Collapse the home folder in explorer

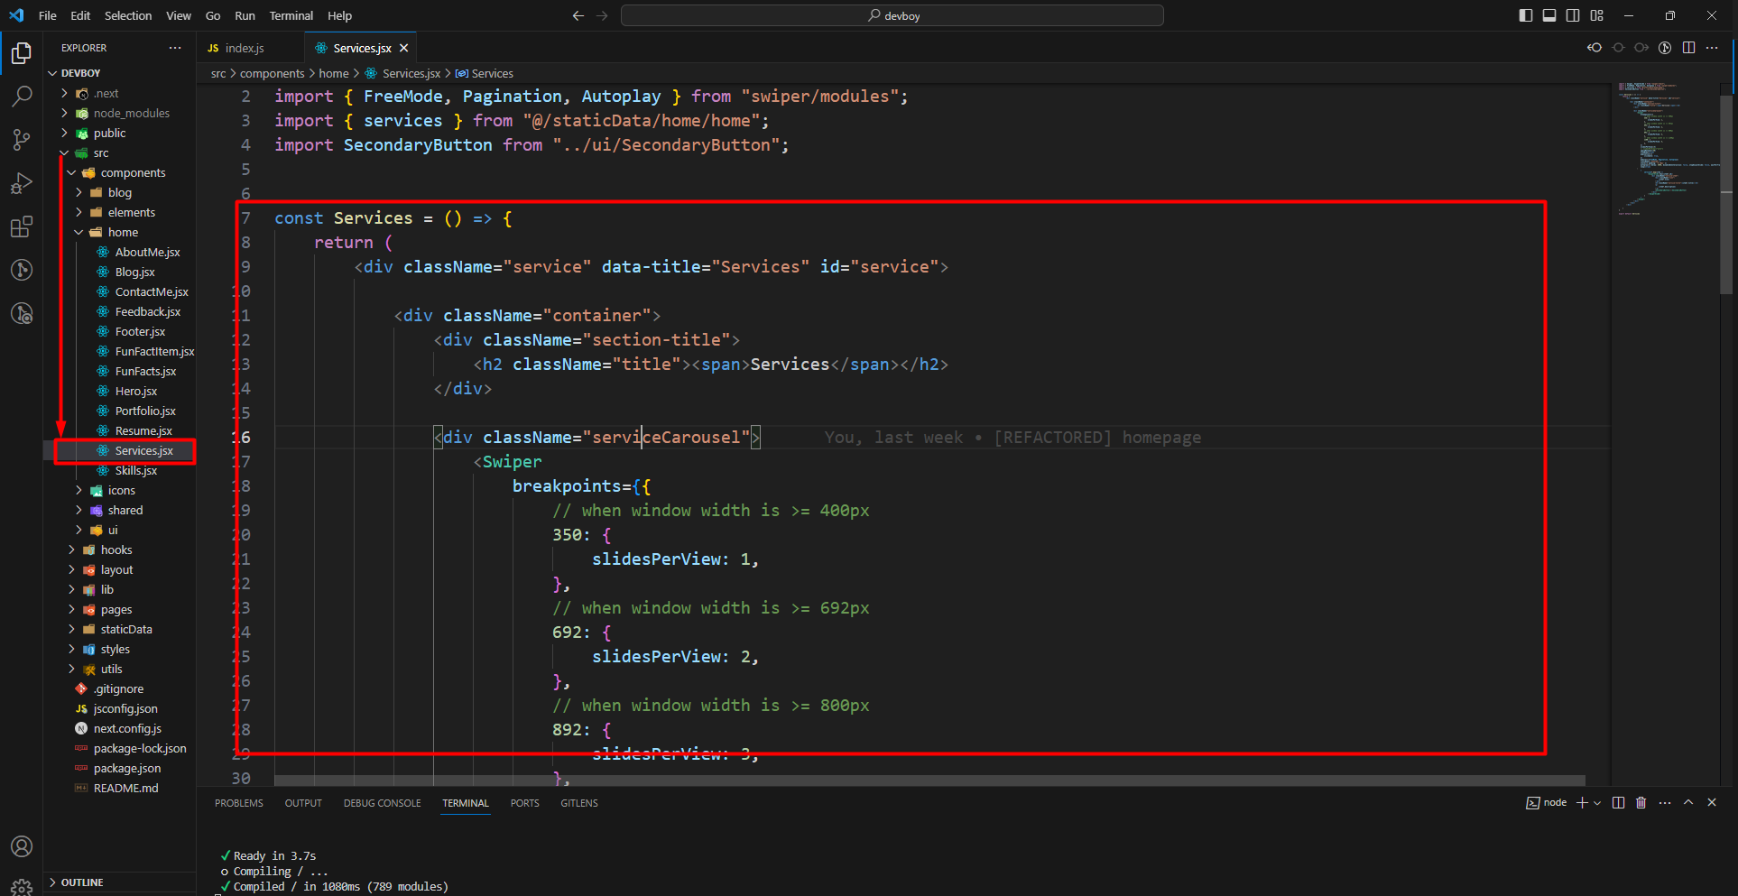coord(123,232)
